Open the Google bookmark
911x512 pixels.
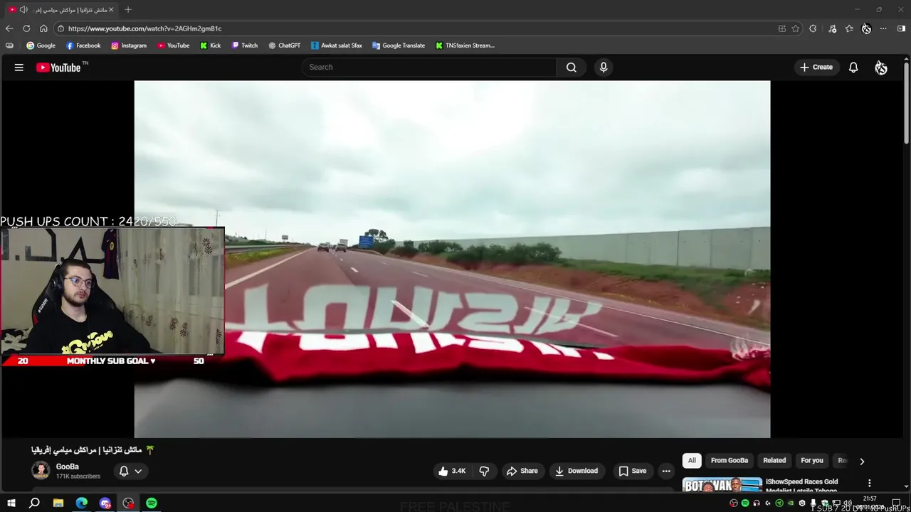[x=41, y=46]
